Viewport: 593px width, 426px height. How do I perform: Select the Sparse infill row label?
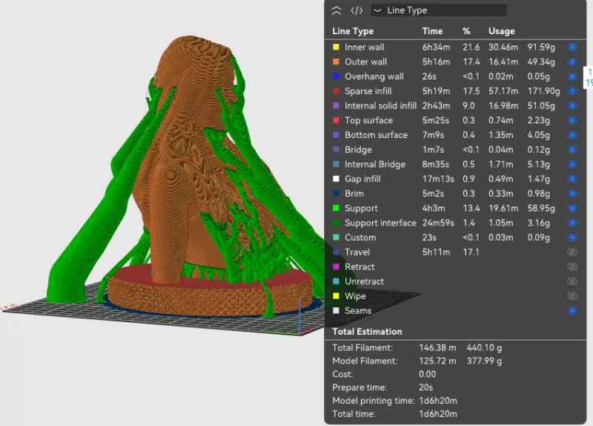tap(368, 91)
